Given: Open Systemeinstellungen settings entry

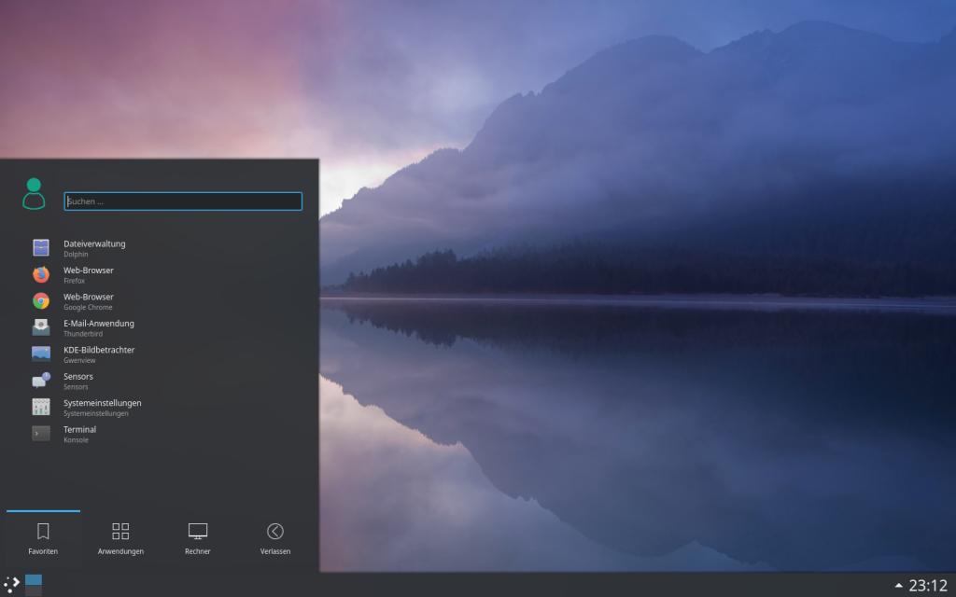Looking at the screenshot, I should pos(41,407).
